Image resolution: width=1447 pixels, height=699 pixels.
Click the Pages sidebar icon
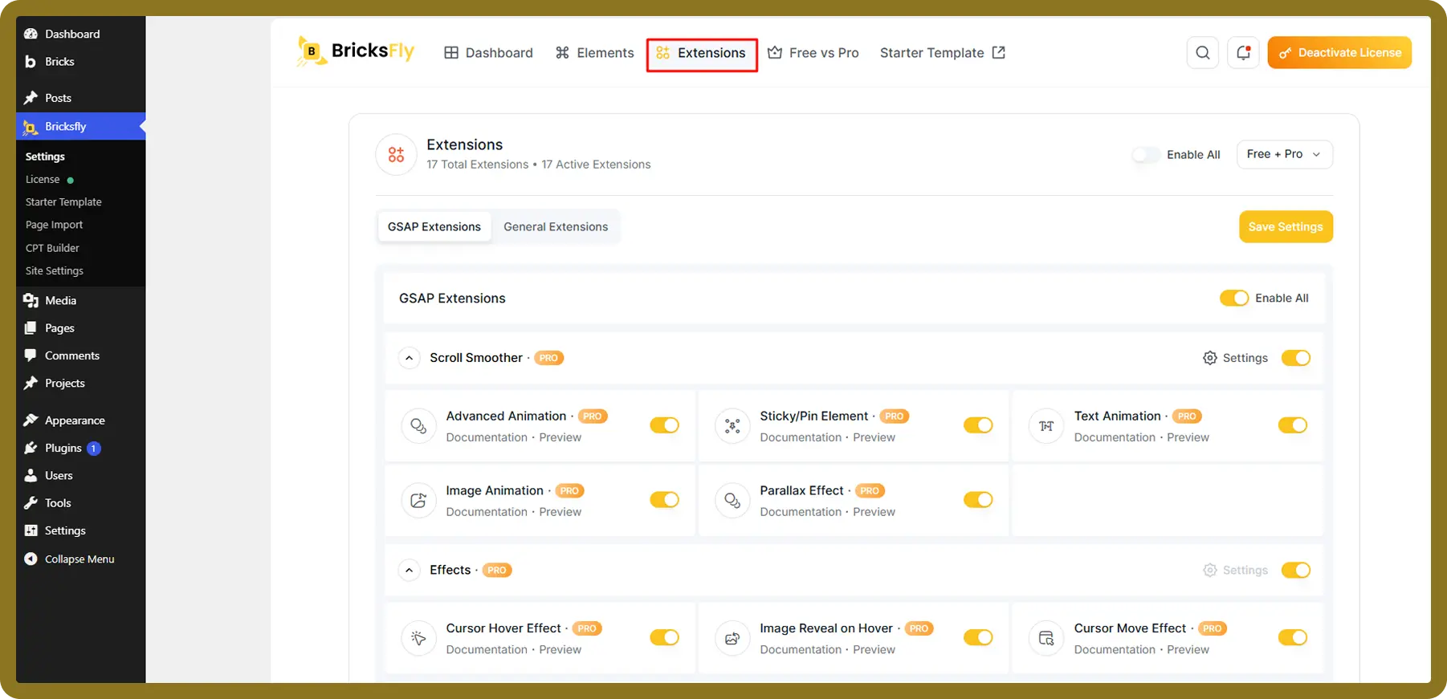31,328
